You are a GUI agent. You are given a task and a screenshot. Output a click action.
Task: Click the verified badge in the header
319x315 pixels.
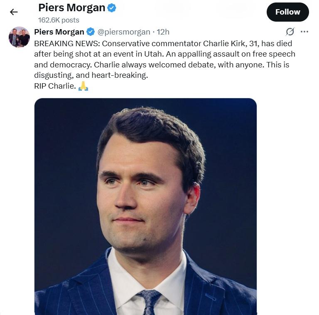click(112, 7)
